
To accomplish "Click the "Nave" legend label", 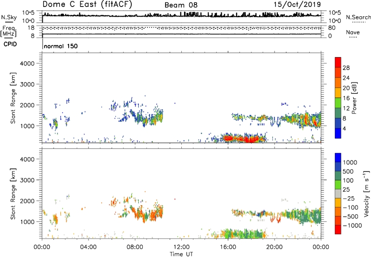I will 352,32.
